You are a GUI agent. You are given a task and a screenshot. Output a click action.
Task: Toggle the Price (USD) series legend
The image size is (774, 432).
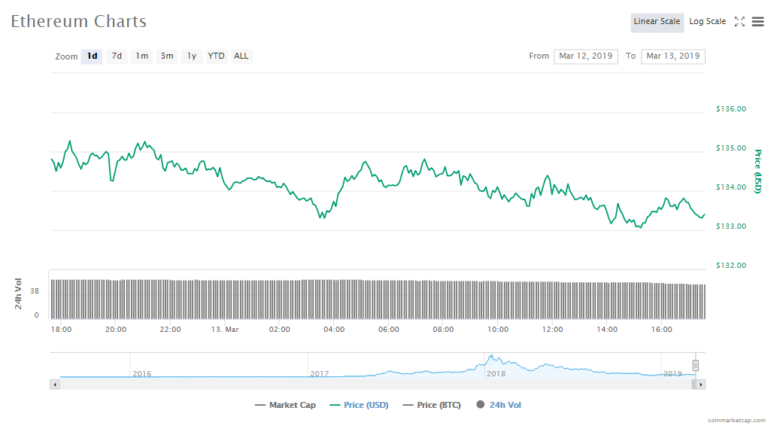click(x=359, y=405)
